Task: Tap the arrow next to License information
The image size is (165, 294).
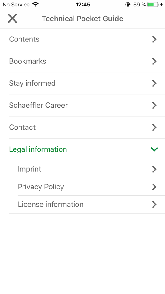Action: (154, 204)
